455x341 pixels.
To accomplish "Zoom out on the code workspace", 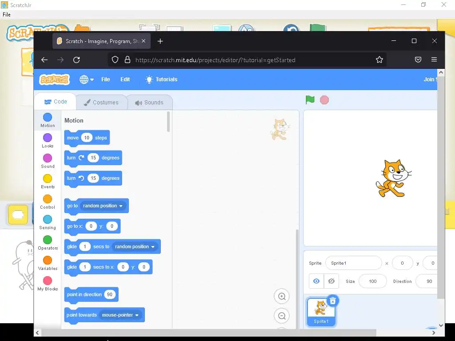I will coord(281,316).
